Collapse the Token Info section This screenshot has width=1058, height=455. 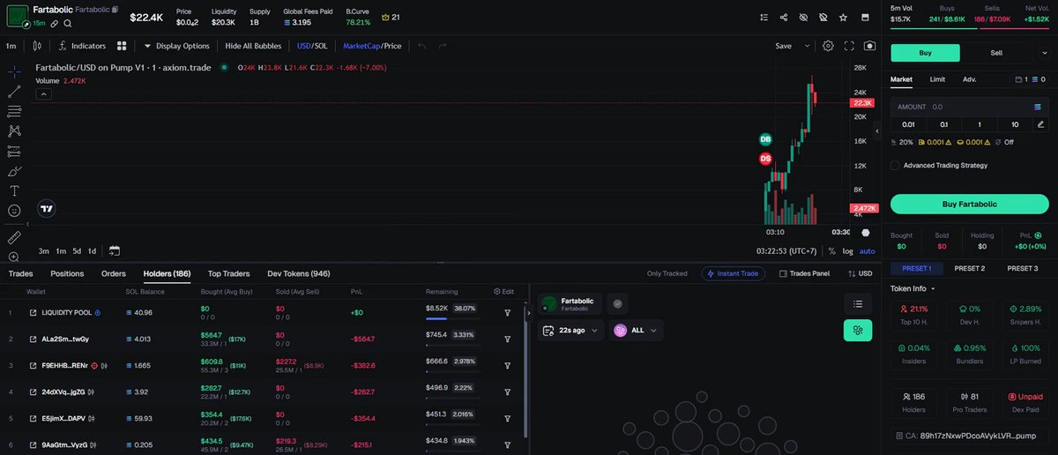pos(913,288)
